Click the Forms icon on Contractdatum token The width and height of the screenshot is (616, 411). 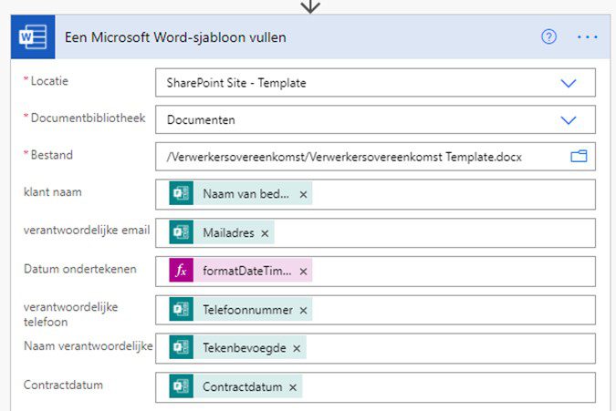[x=181, y=386]
